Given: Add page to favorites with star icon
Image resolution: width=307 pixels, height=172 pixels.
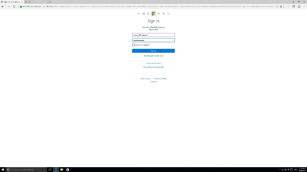Looking at the screenshot, I should coord(281,6).
